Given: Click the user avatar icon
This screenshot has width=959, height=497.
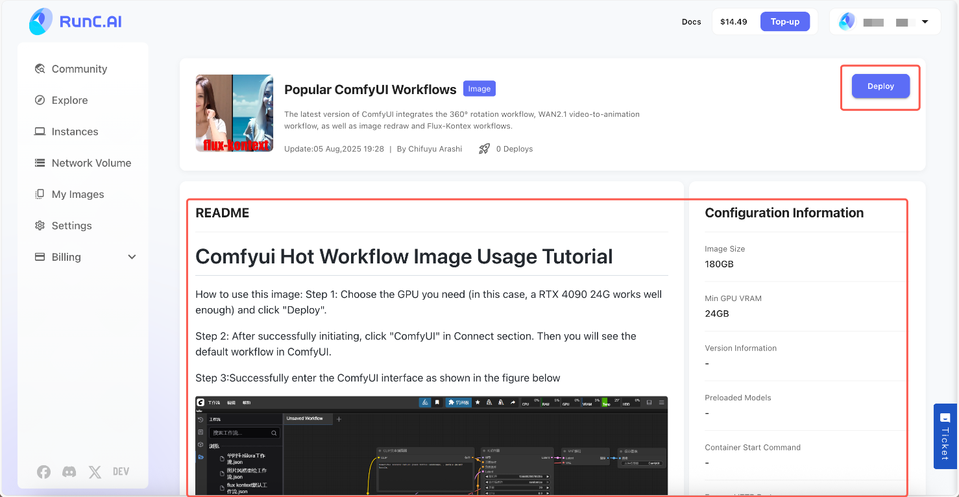Looking at the screenshot, I should [x=847, y=21].
